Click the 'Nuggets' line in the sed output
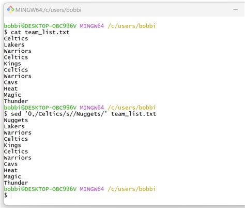The image size is (245, 208). pos(16,120)
